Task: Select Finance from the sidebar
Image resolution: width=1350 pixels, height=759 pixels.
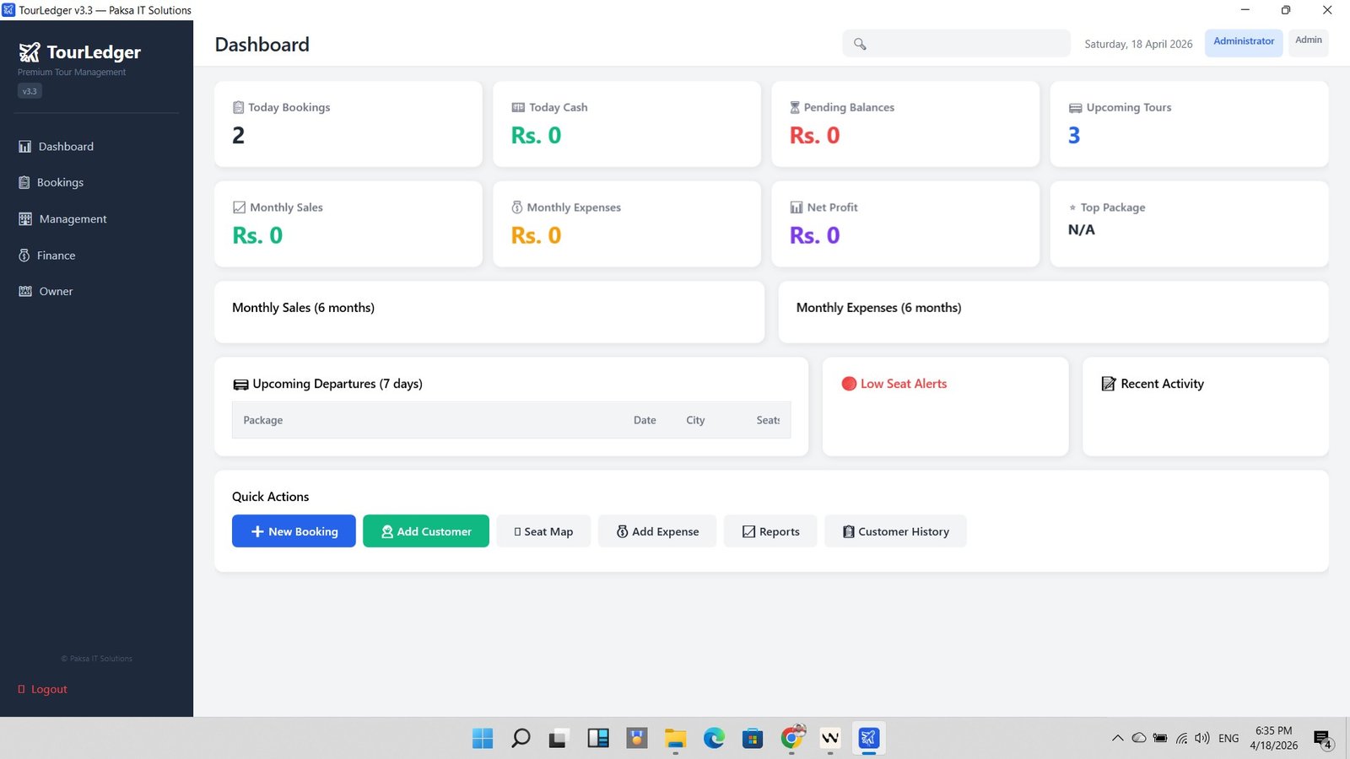Action: pyautogui.click(x=56, y=256)
